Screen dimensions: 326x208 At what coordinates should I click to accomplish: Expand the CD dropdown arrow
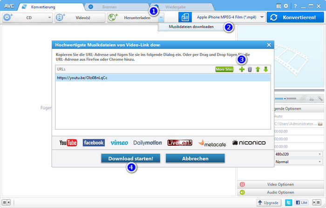pos(49,18)
